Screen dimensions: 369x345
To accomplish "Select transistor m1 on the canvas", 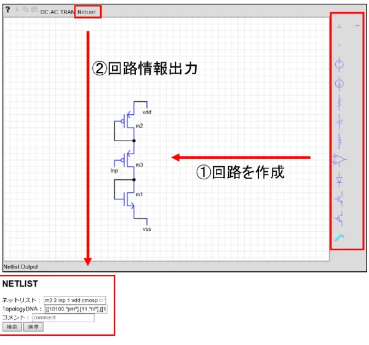I will tap(127, 199).
